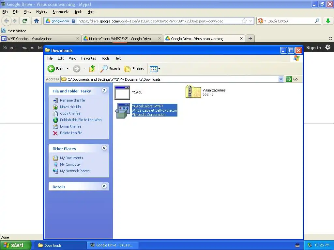Open a new browser tab with plus button
334x250 pixels.
point(250,38)
